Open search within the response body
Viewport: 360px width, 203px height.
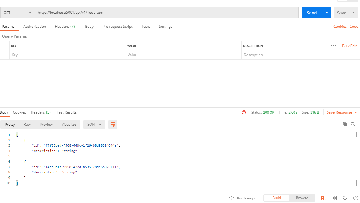point(353,124)
